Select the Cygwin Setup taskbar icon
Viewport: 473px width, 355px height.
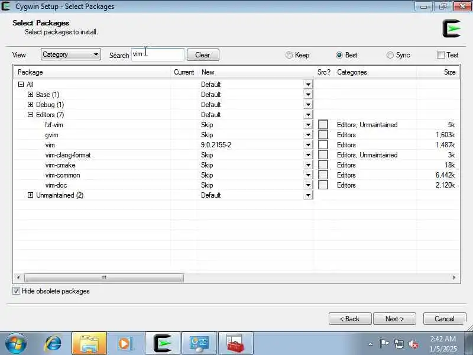click(x=162, y=344)
